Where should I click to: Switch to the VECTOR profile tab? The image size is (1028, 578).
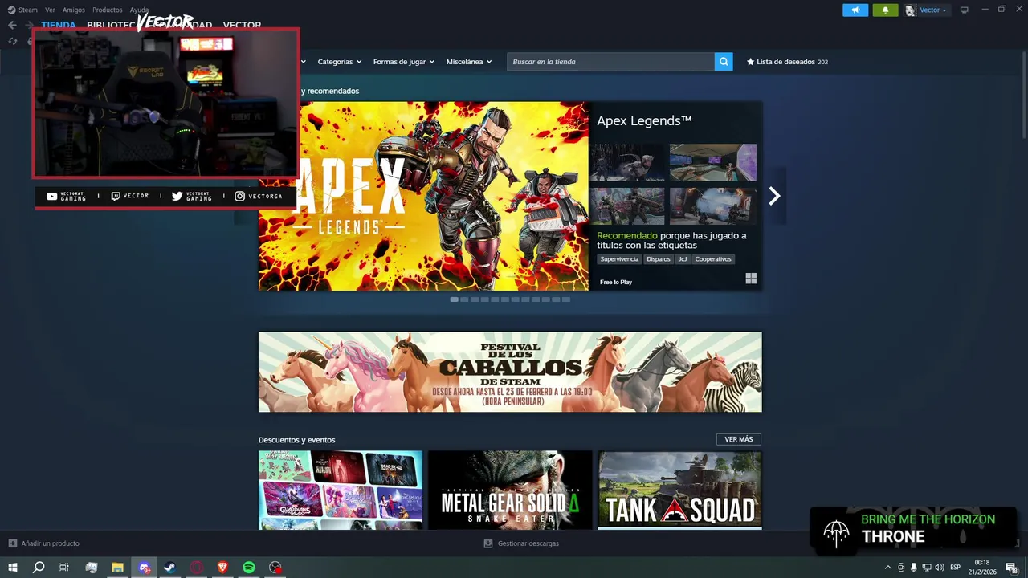(x=242, y=26)
